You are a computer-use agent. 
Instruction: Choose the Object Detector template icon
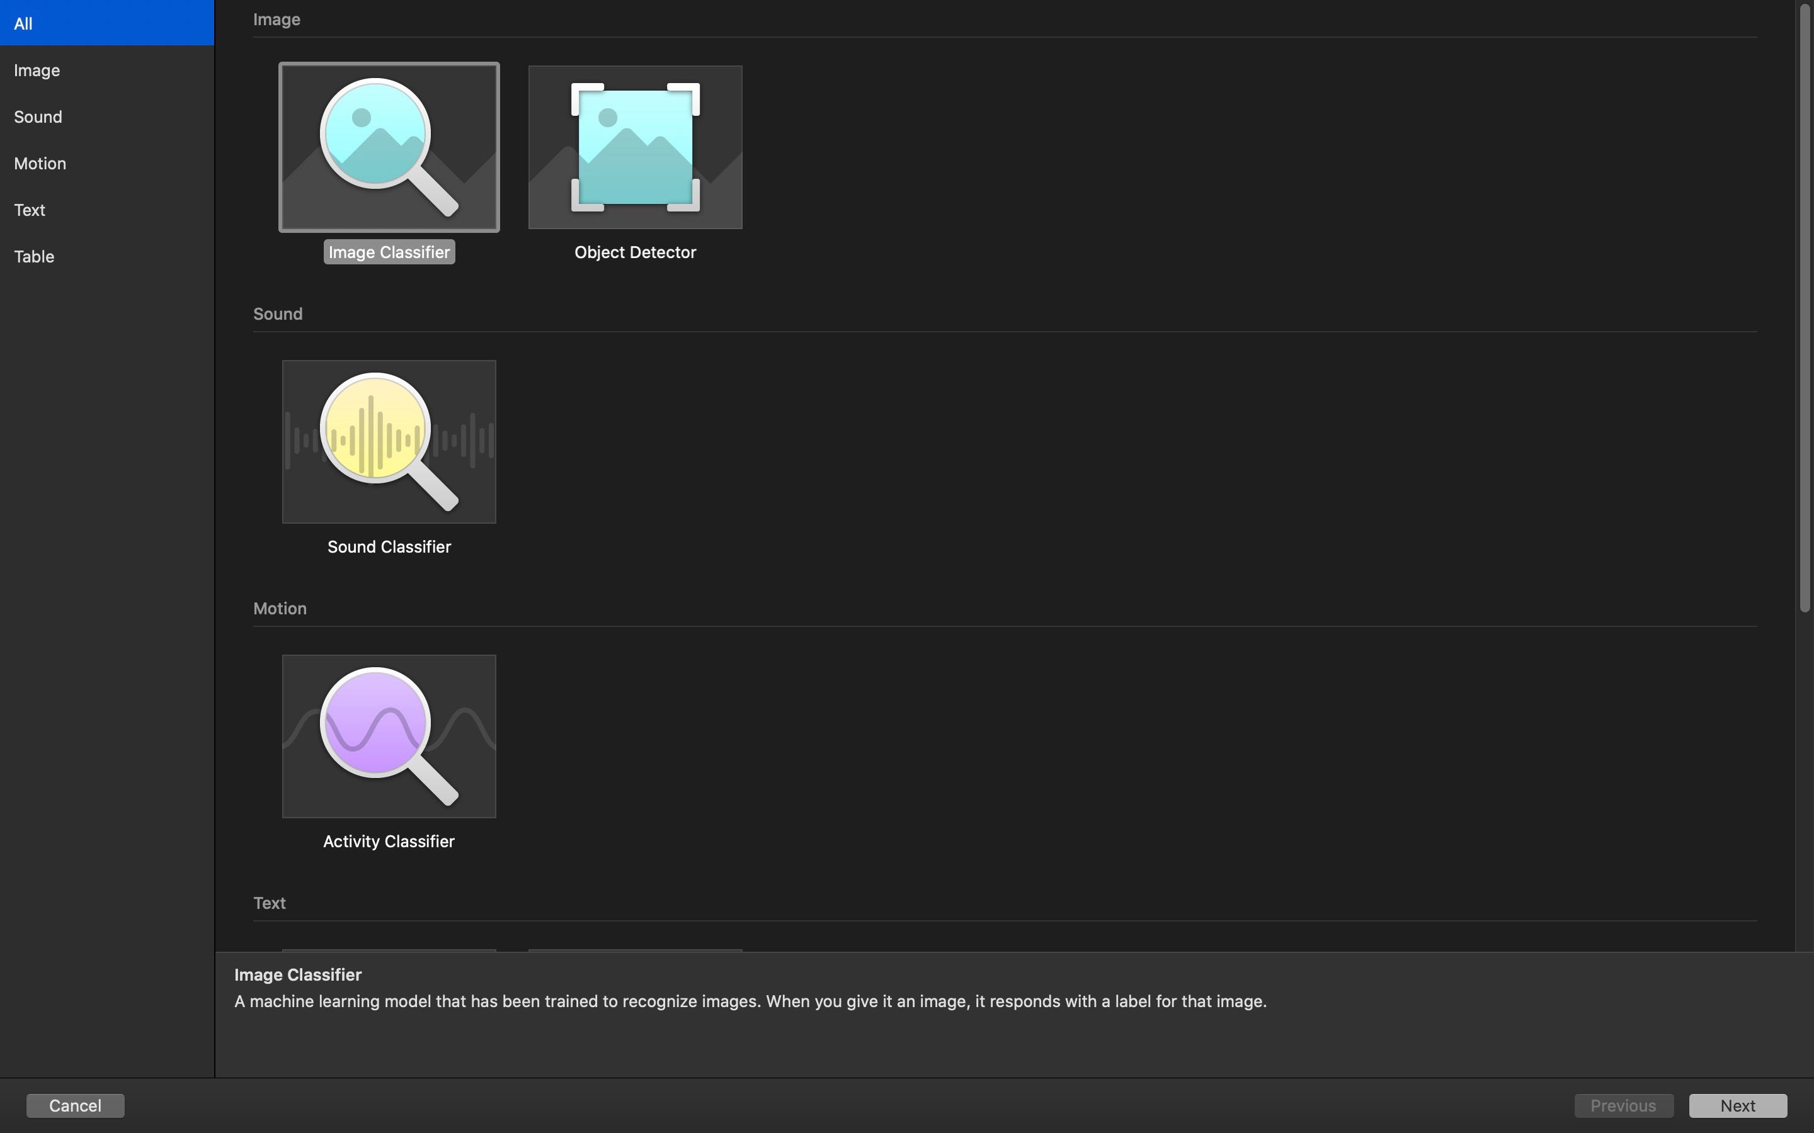(x=635, y=147)
